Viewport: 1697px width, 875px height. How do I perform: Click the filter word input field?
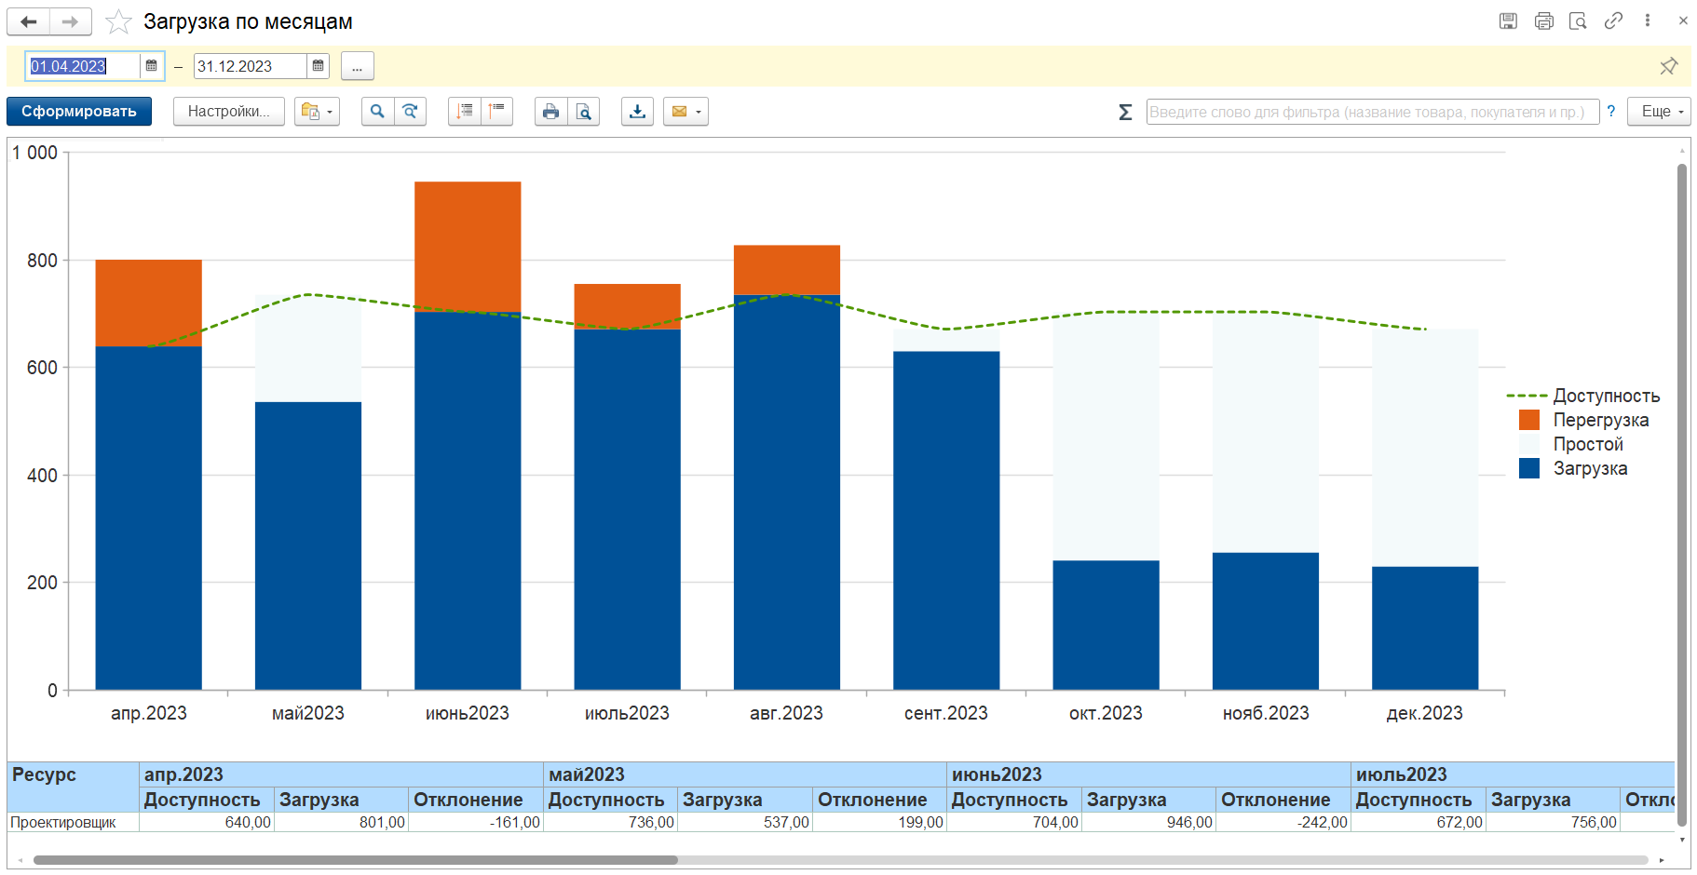(x=1371, y=112)
